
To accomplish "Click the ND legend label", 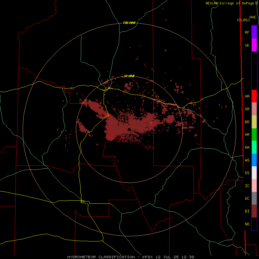I will pyautogui.click(x=247, y=224).
